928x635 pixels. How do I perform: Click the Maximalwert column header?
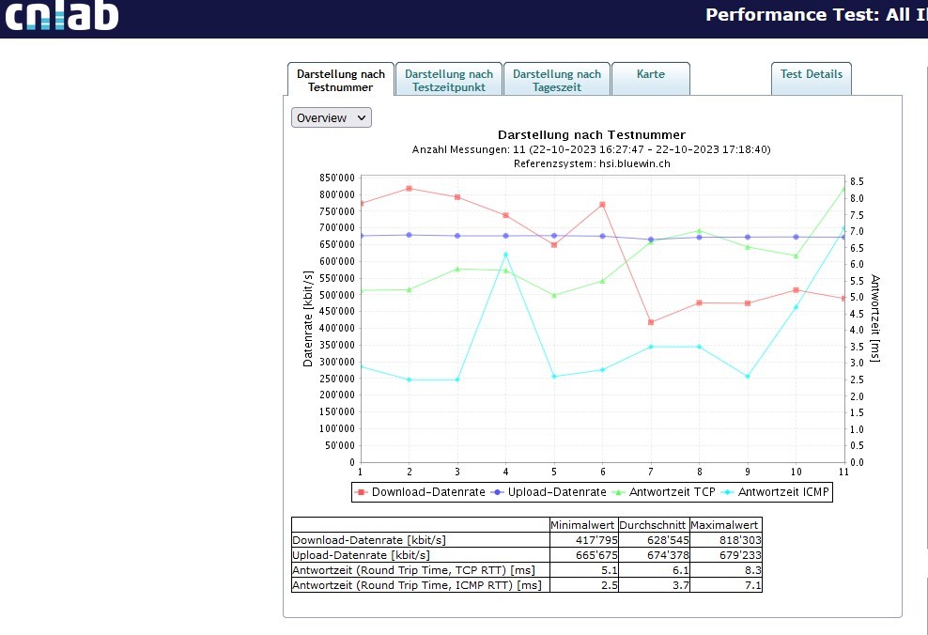(x=724, y=525)
